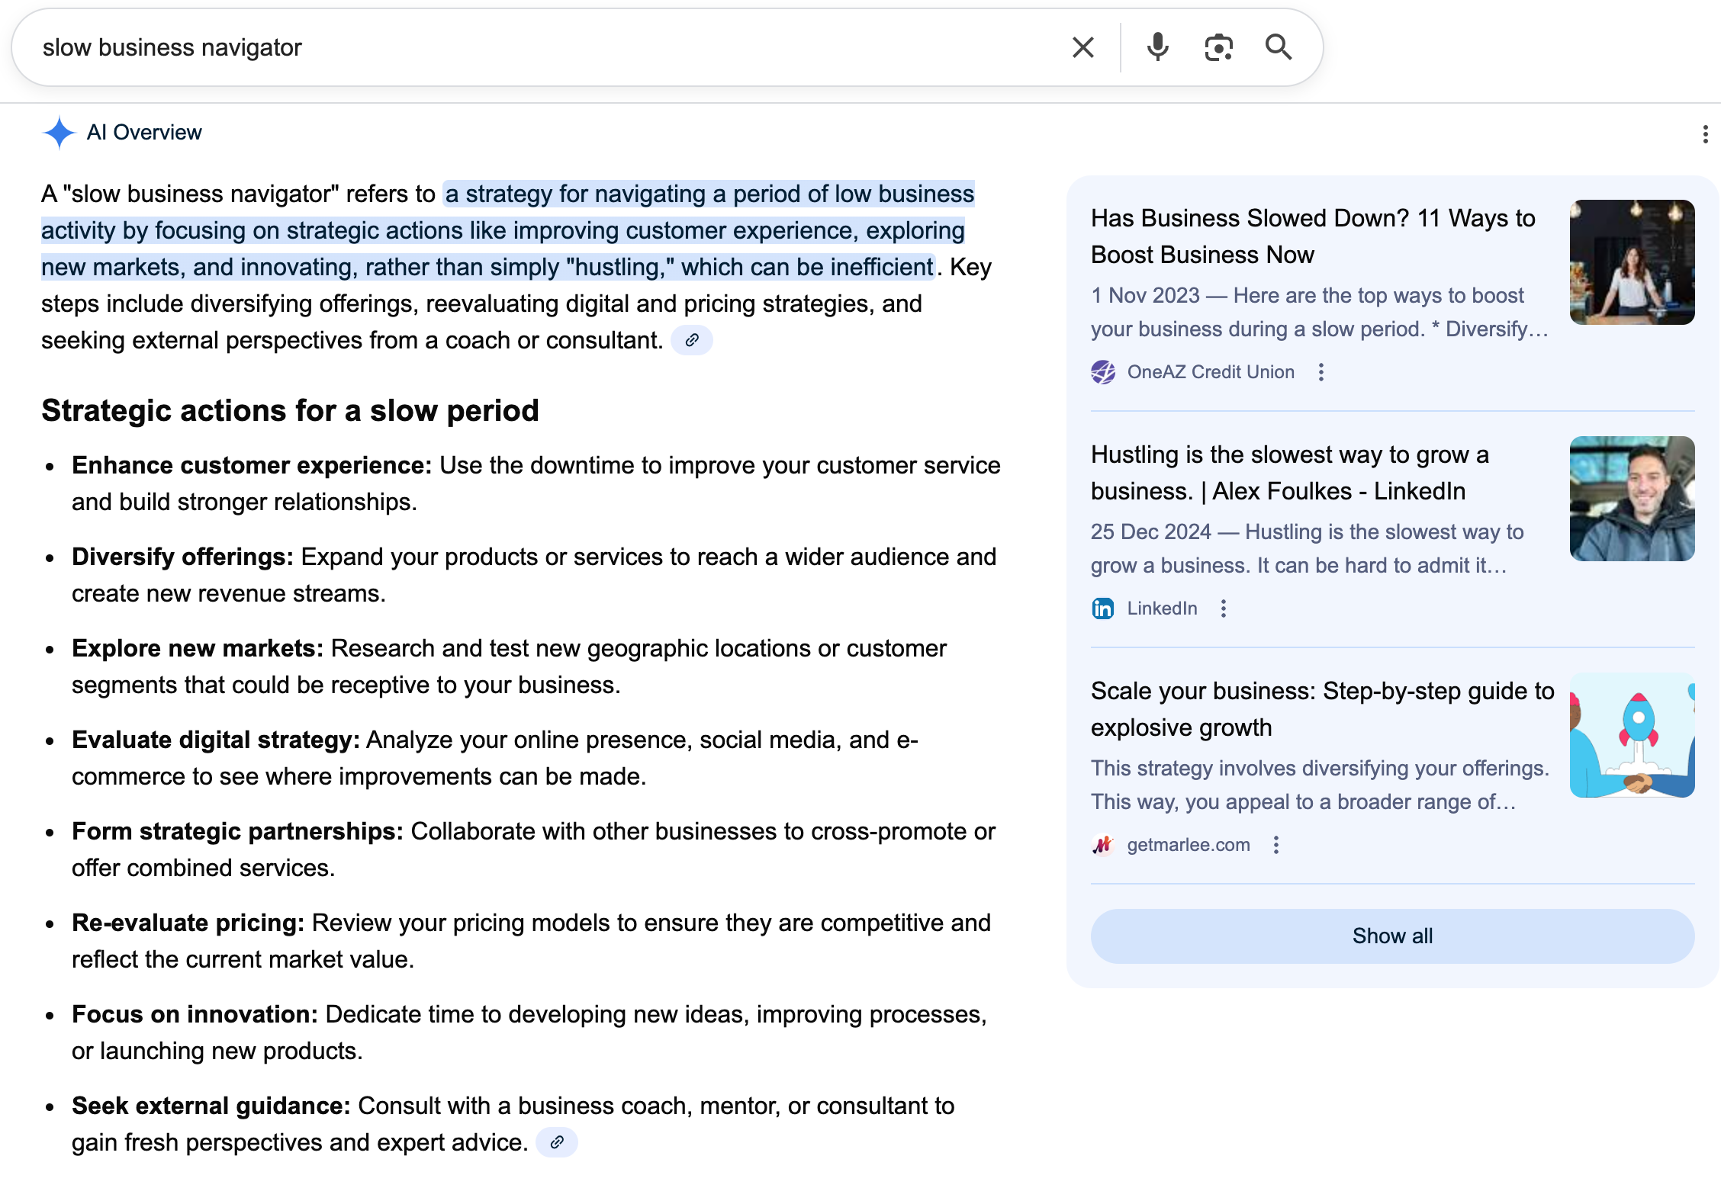Open Google Lens image search

pos(1218,47)
